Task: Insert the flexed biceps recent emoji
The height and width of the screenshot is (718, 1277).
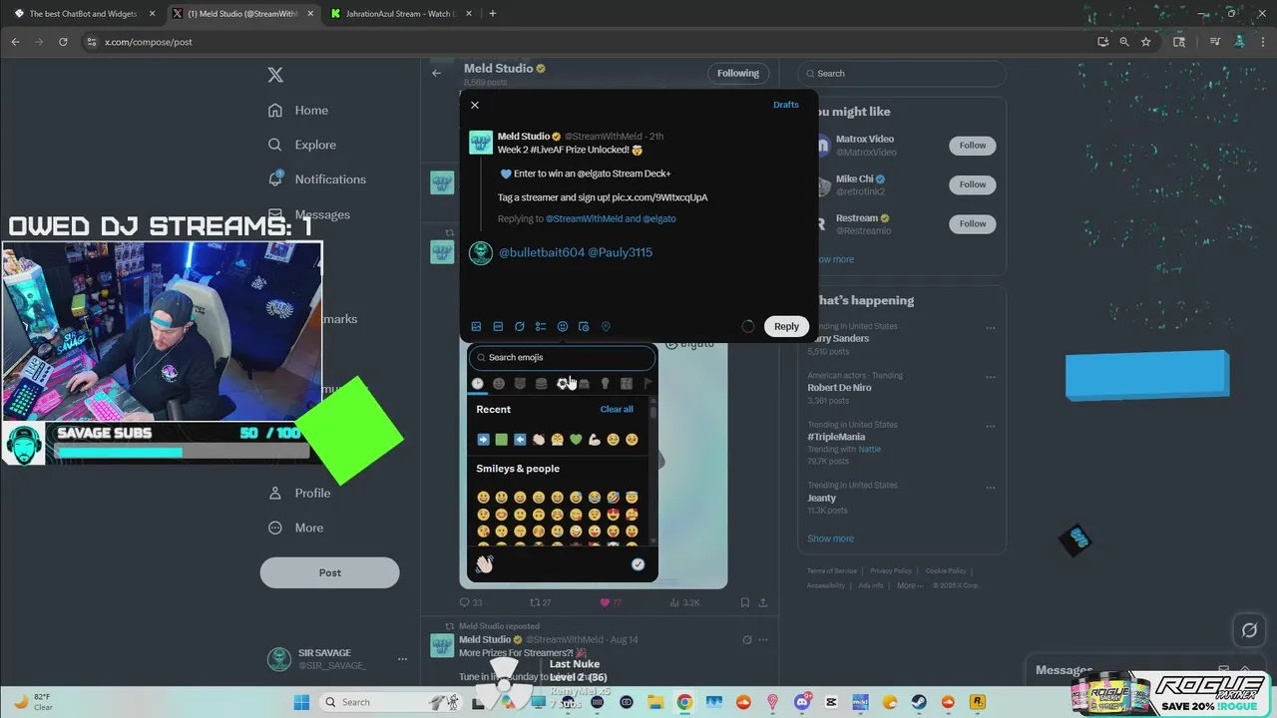Action: 595,439
